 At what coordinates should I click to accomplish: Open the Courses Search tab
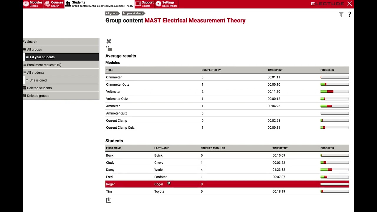[54, 4]
